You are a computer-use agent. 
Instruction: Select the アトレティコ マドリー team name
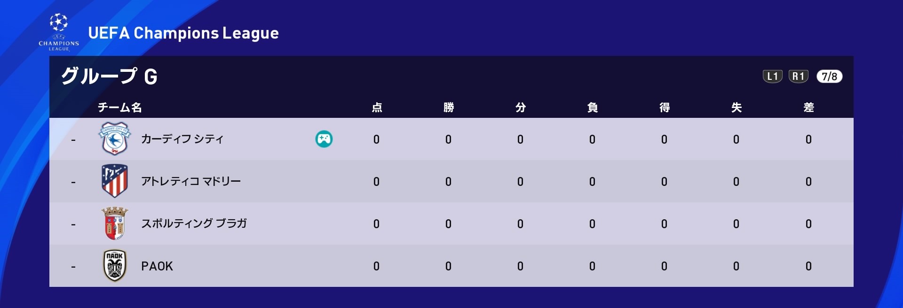[191, 181]
